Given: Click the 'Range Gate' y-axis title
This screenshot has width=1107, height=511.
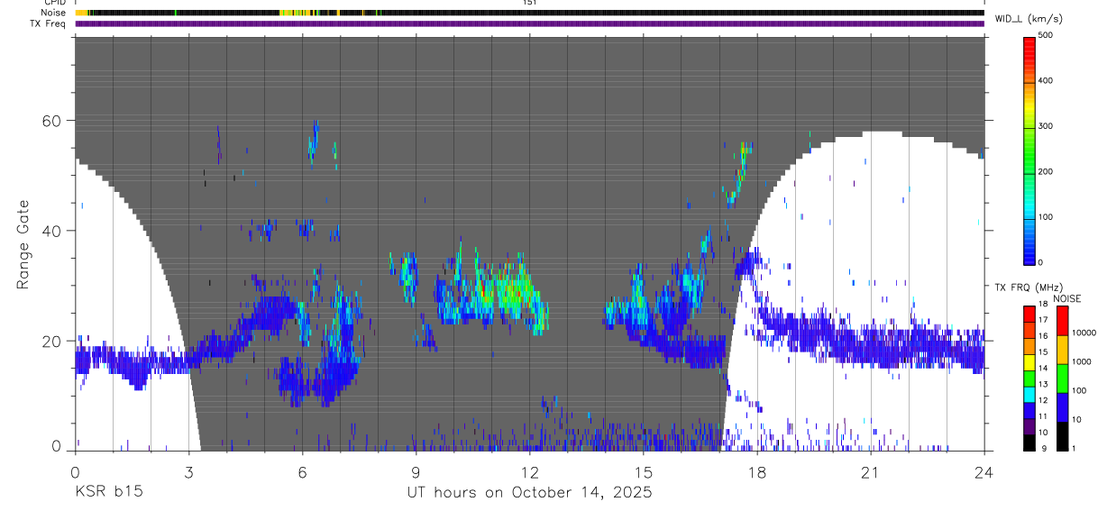Looking at the screenshot, I should [x=23, y=244].
